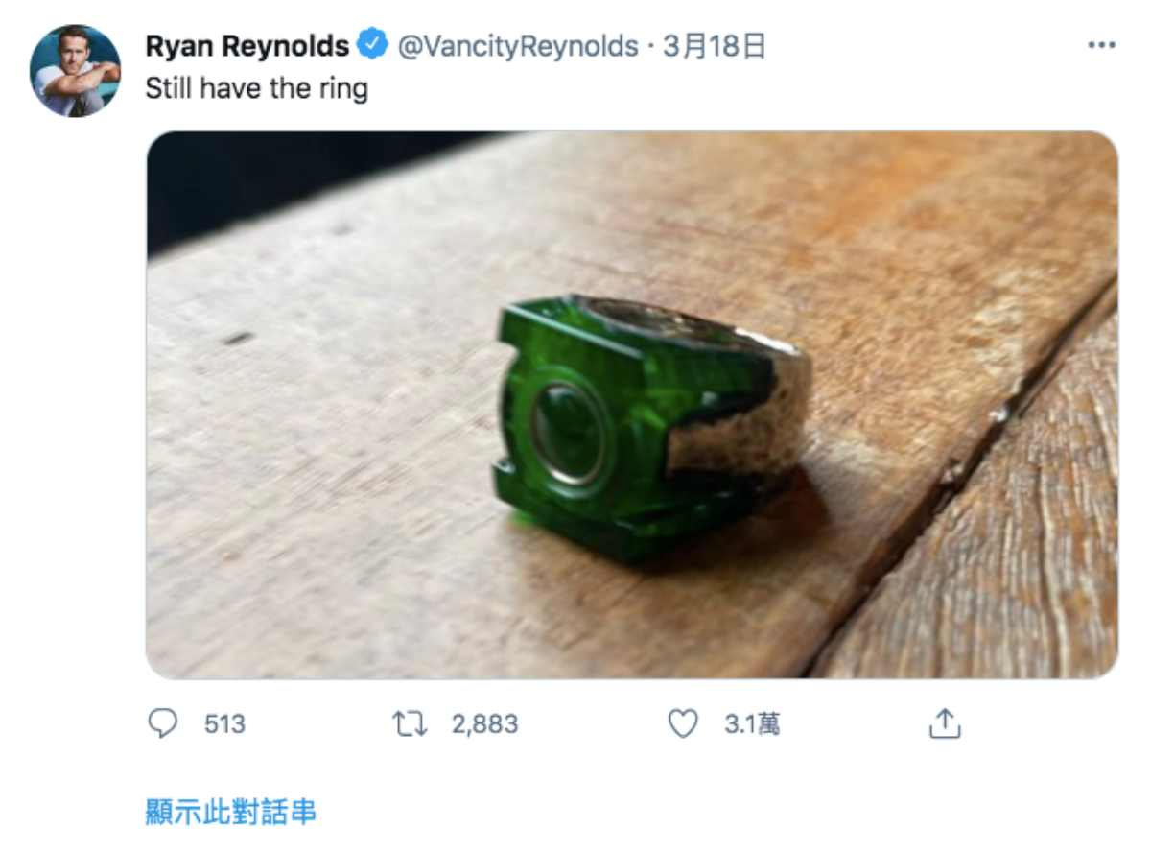Open Ryan Reynolds' profile avatar

(76, 71)
